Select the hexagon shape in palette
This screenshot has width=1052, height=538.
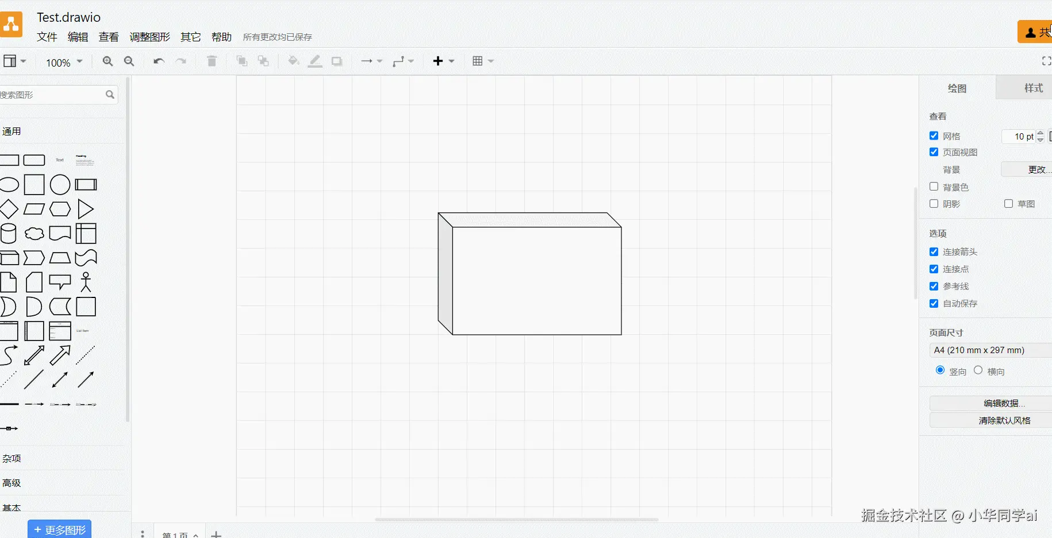point(60,209)
